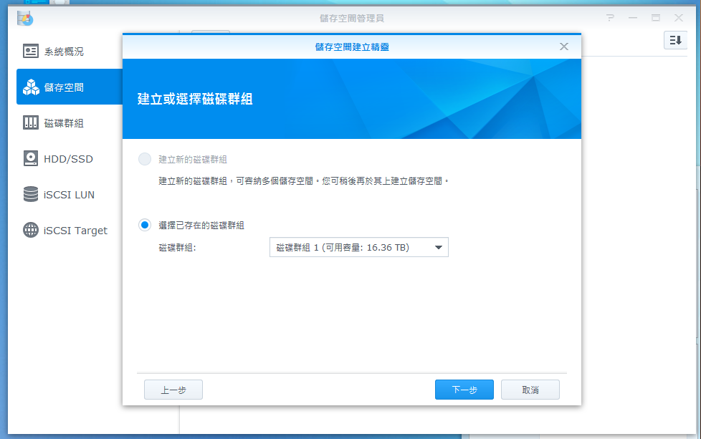
Task: Click the HDD/SSD drive icon
Action: point(30,158)
